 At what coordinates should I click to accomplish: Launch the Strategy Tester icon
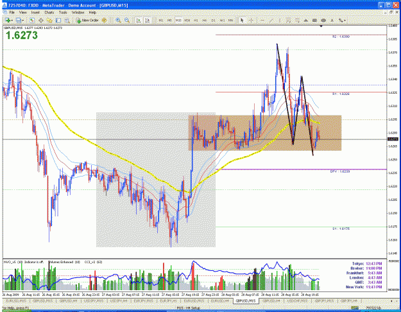coord(67,20)
